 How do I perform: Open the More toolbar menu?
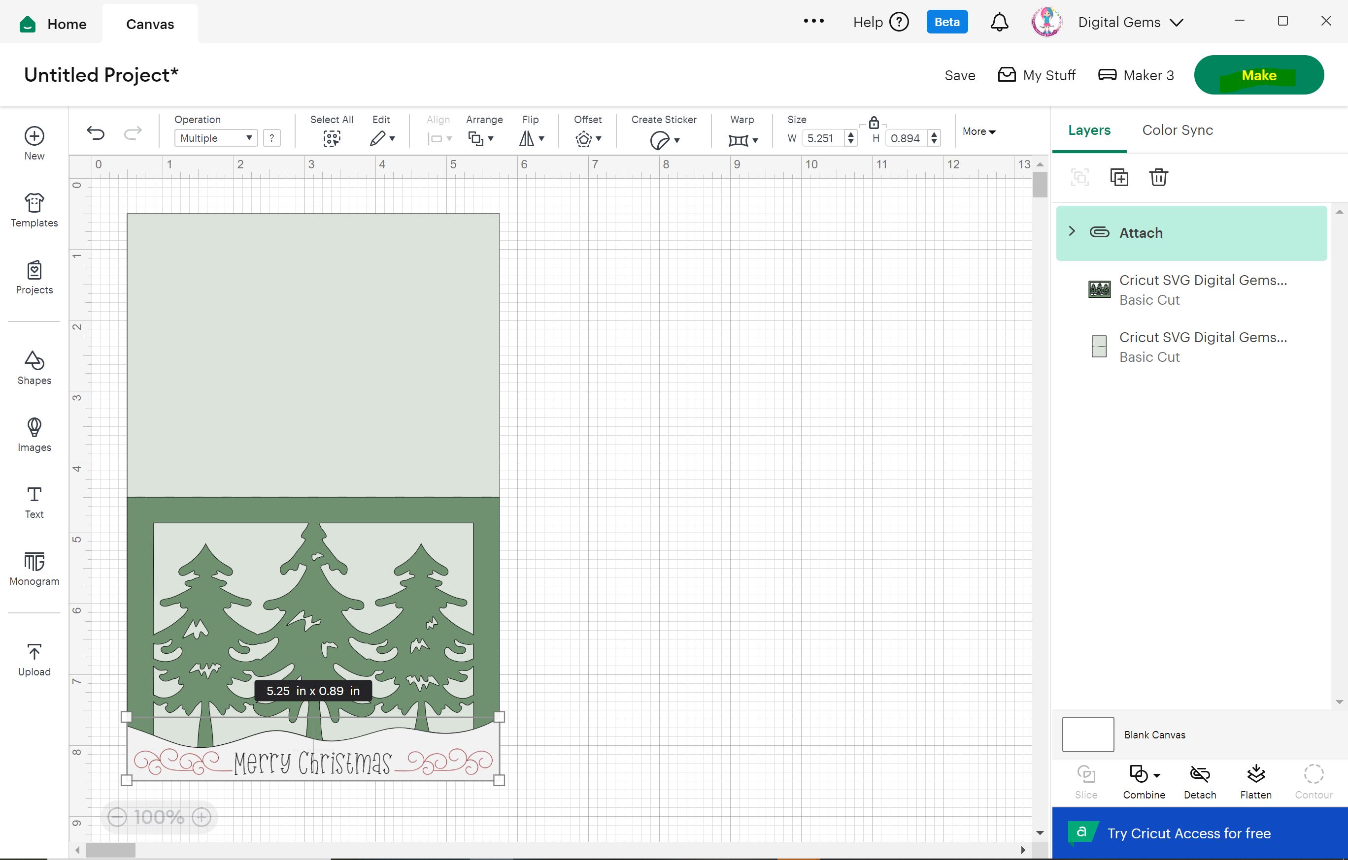click(978, 131)
